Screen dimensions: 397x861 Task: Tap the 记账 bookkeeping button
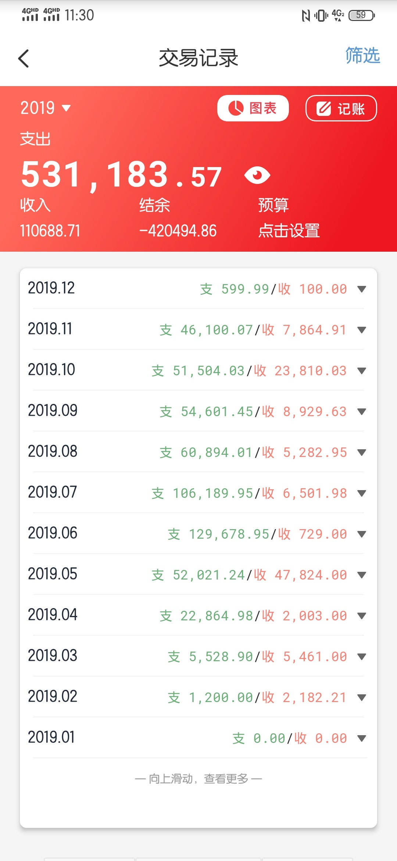[341, 109]
